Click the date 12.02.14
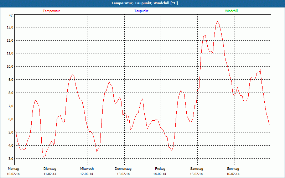Viewport: 285px width, 178px height. pyautogui.click(x=87, y=174)
